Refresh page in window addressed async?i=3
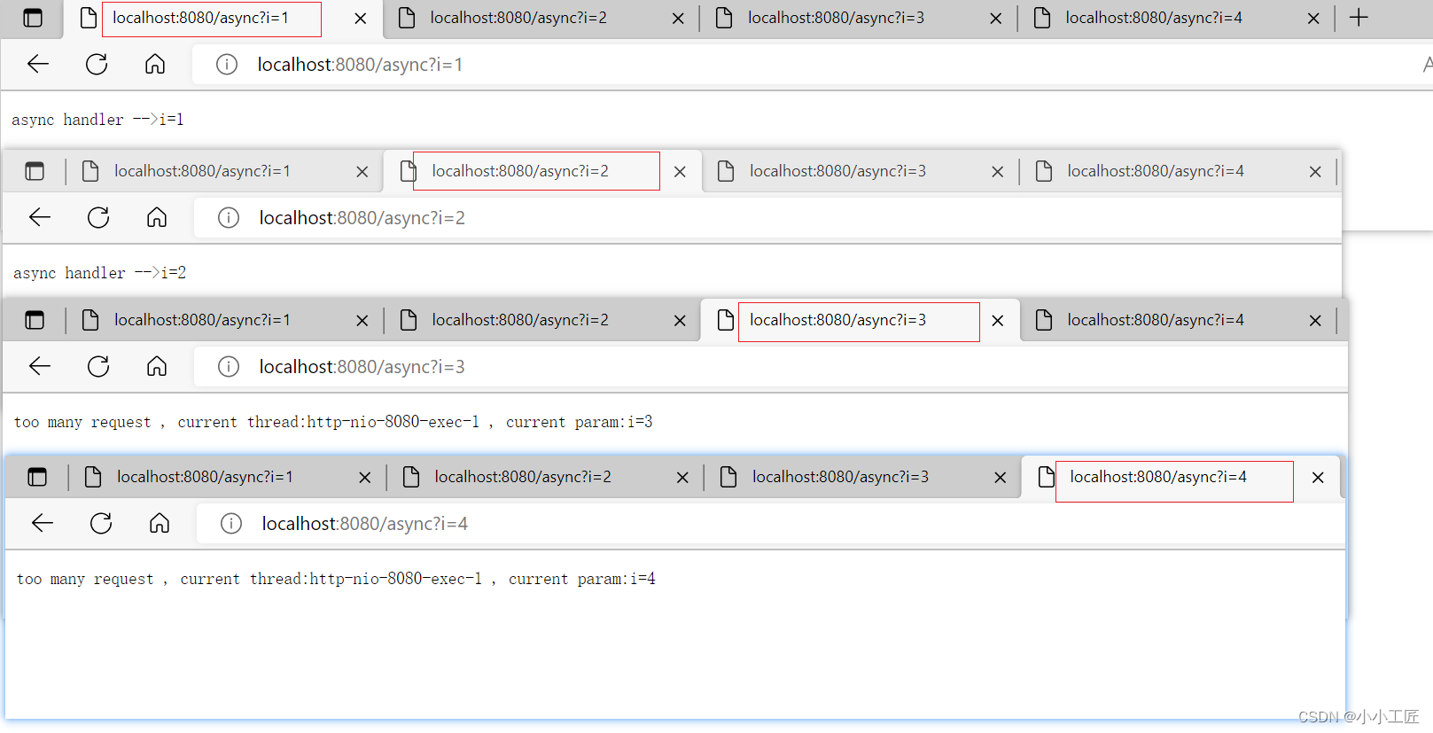 coord(98,366)
